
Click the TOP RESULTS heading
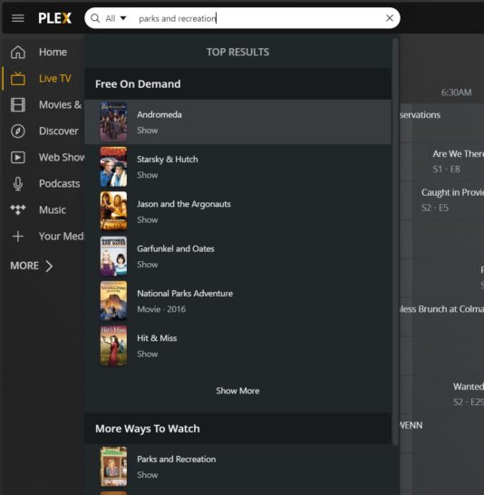tap(237, 52)
